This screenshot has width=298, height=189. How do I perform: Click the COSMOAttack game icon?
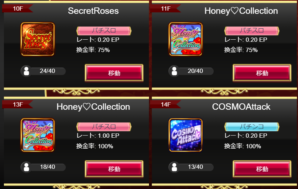[x=186, y=135]
